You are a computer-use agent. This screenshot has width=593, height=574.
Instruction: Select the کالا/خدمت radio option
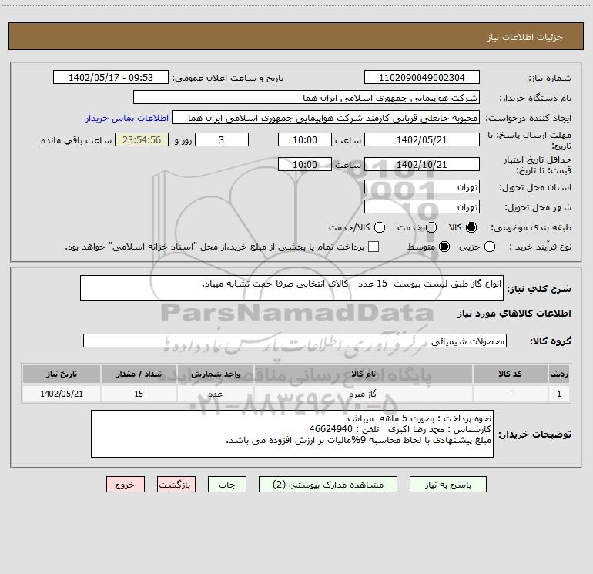[380, 227]
